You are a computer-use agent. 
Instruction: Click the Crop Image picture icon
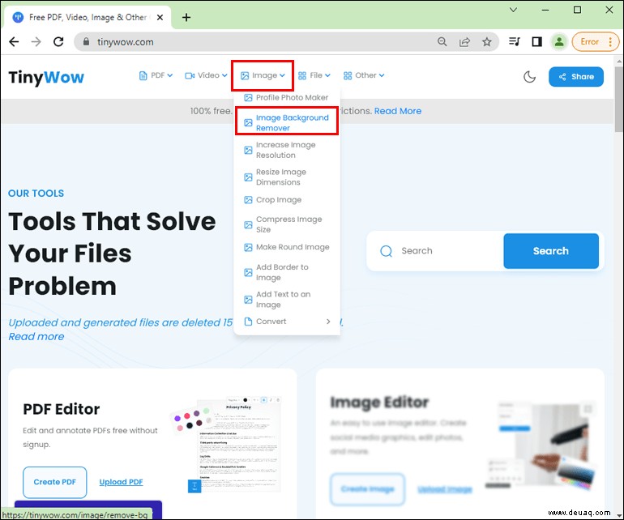(x=248, y=200)
